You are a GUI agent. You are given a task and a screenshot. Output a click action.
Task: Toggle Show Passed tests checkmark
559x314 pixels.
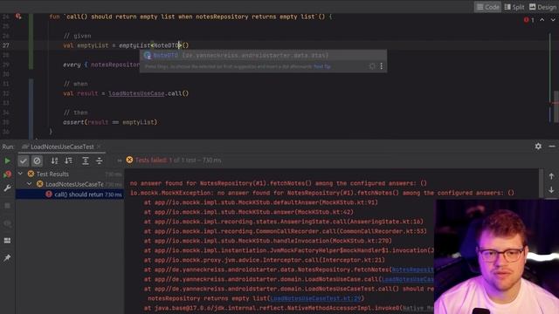(x=24, y=160)
